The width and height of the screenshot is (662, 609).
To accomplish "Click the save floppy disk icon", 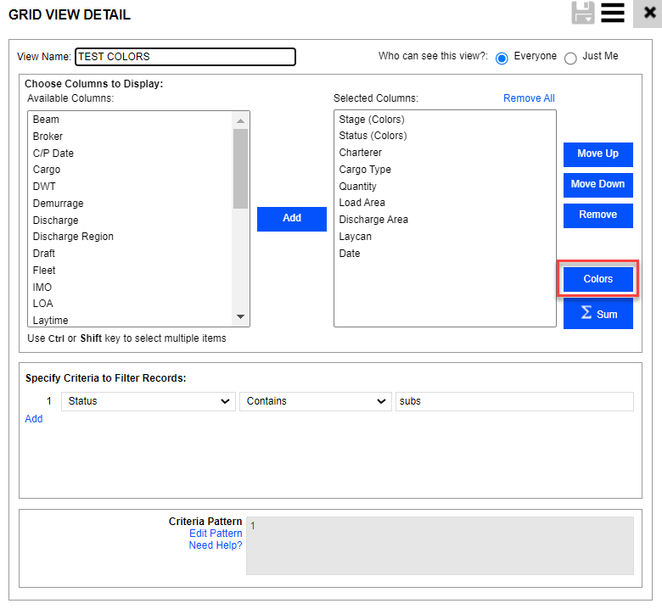I will pos(583,13).
